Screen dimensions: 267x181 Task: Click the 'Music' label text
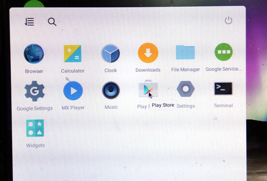pyautogui.click(x=111, y=107)
